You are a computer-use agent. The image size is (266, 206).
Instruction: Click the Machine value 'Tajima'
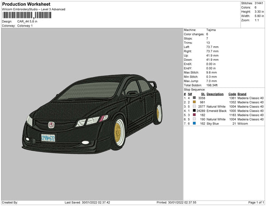pos(211,30)
